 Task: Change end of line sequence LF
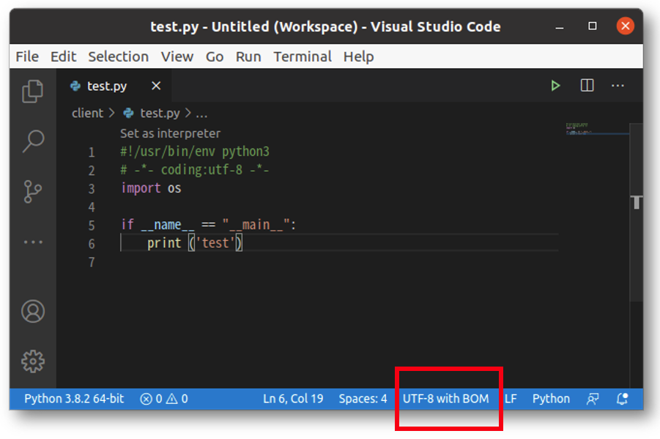(511, 399)
